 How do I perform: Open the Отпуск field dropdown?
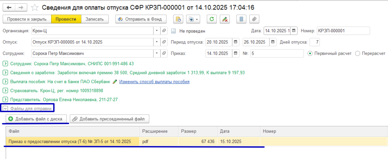(157, 42)
